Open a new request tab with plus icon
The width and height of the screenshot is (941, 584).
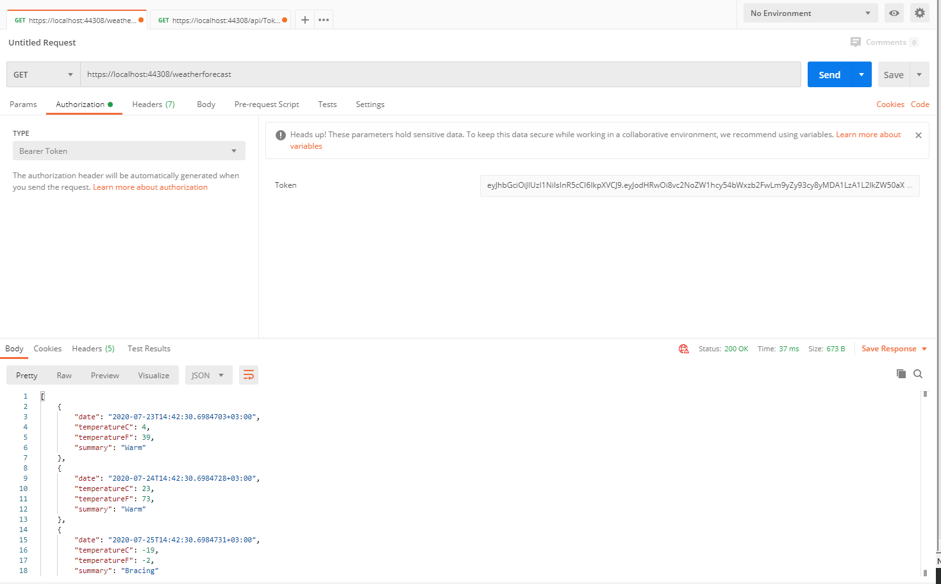click(305, 20)
